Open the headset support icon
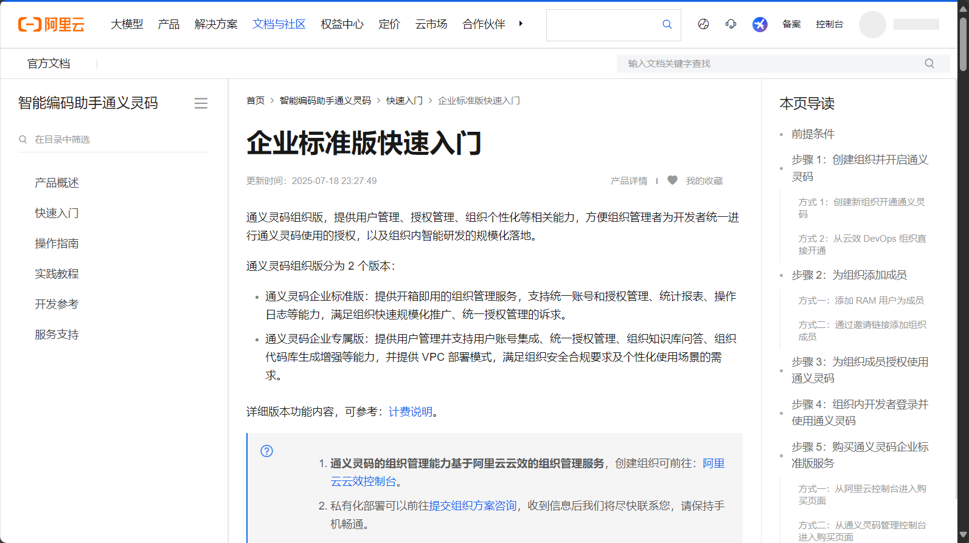969x543 pixels. [x=731, y=24]
